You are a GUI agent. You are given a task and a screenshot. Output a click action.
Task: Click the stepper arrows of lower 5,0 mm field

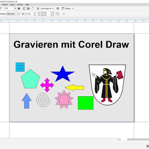point(52,15)
